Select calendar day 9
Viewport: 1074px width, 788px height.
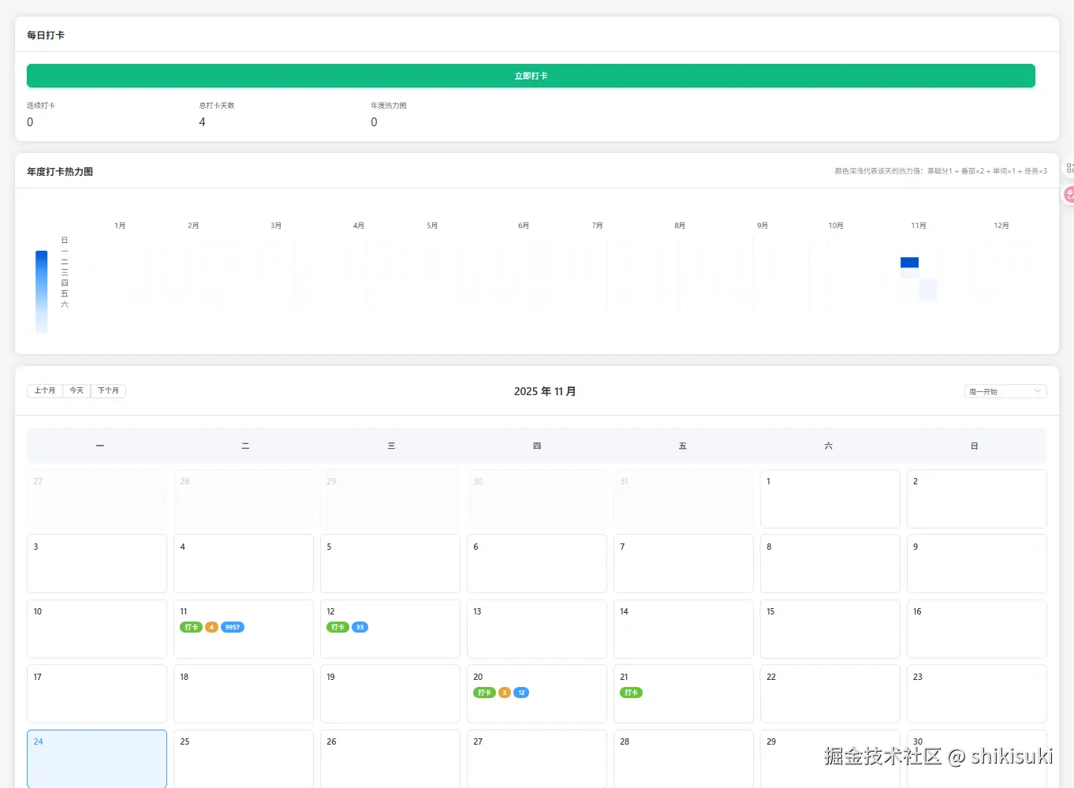[977, 564]
